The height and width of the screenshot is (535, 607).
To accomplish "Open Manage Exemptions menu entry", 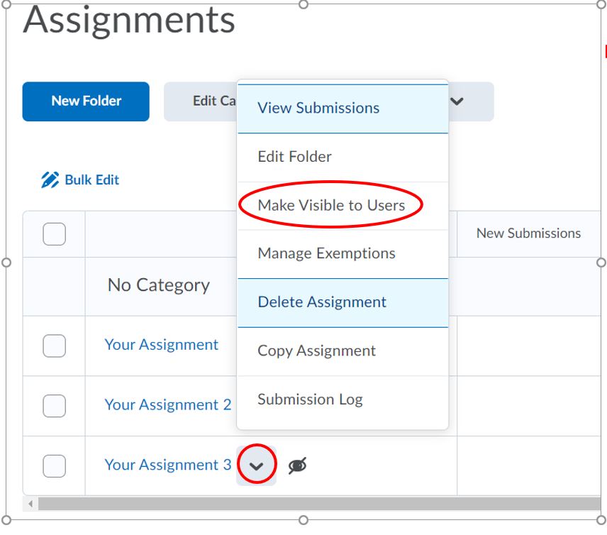I will 326,253.
